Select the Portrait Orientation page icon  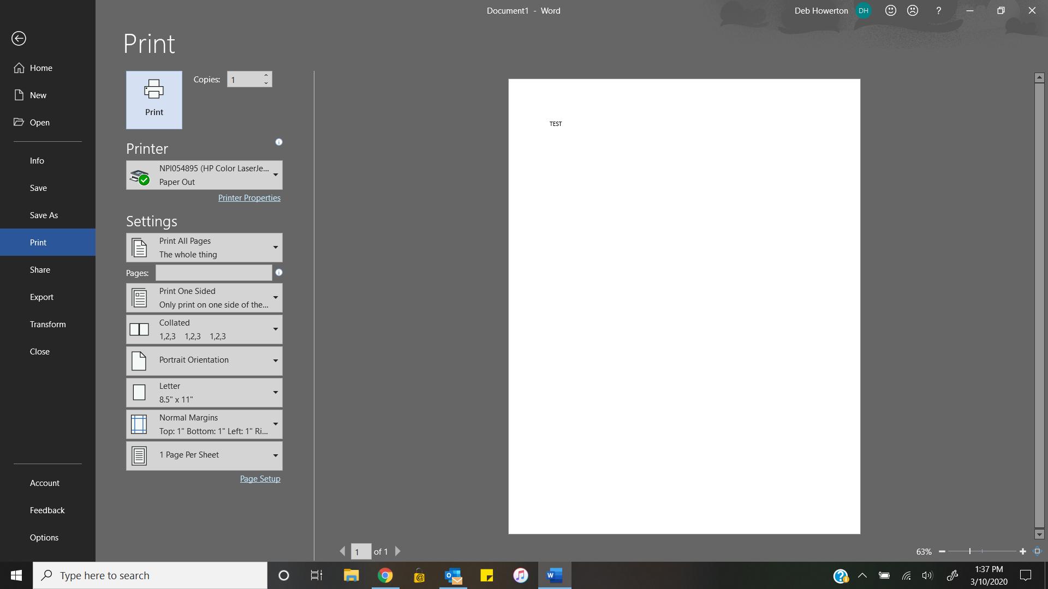tap(139, 360)
